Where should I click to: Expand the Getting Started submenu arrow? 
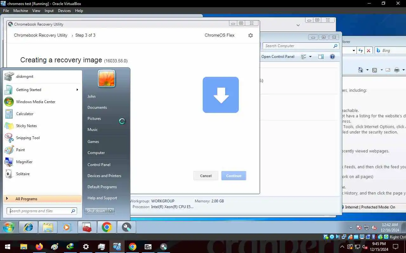[77, 90]
